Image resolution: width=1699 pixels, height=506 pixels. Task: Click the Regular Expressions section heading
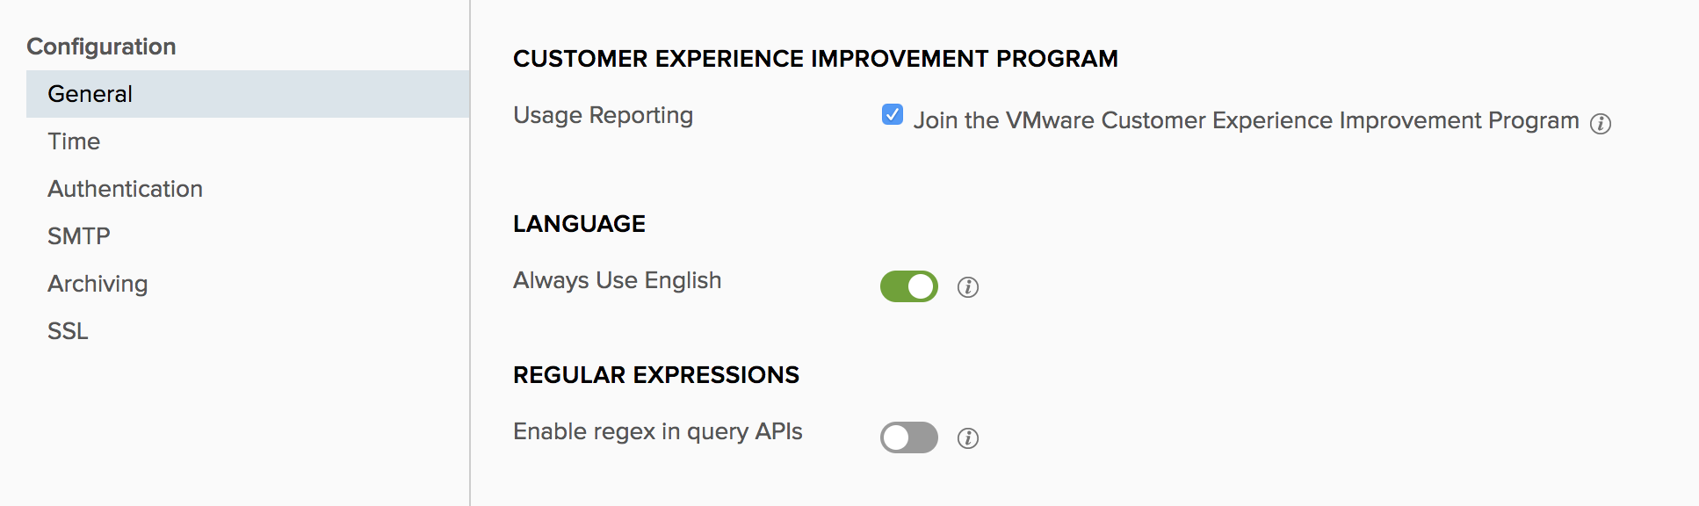tap(655, 375)
